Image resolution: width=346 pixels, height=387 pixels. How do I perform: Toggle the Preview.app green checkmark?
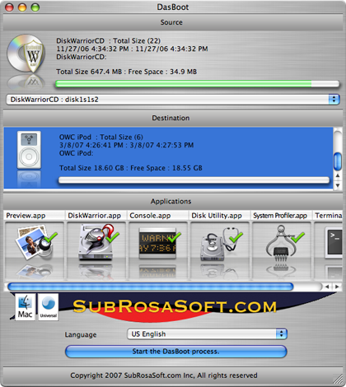[x=51, y=238]
